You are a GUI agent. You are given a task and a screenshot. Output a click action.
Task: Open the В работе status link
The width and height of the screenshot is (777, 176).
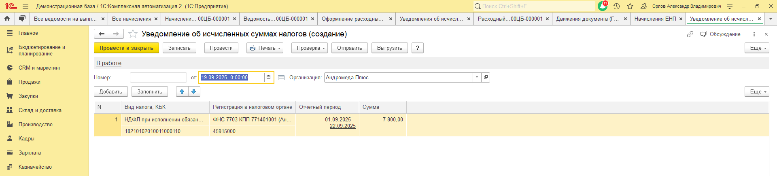[x=109, y=63]
